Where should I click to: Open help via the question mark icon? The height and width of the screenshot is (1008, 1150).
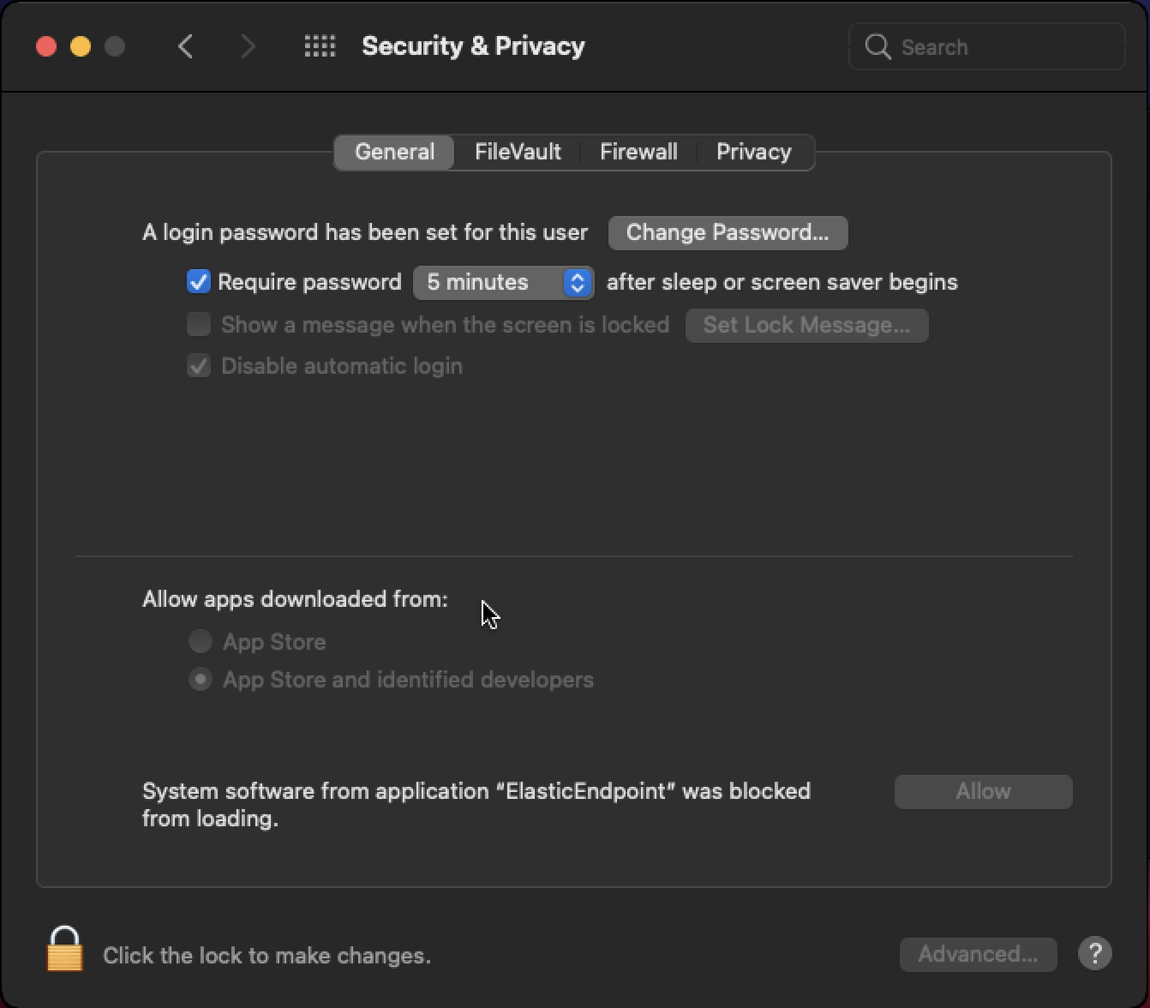[1093, 952]
